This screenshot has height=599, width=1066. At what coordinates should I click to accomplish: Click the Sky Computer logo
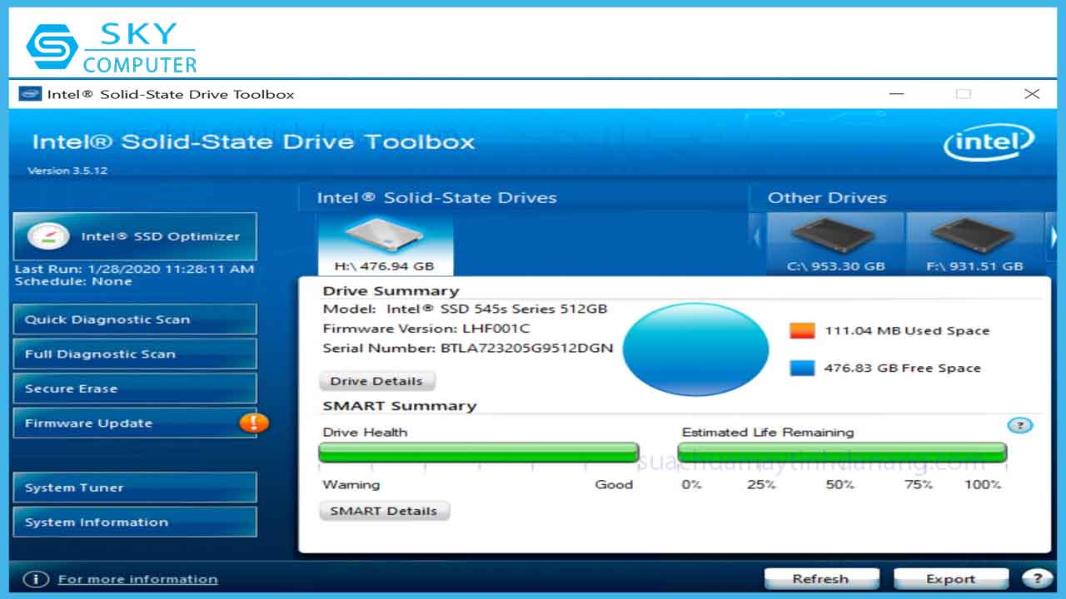click(x=112, y=46)
